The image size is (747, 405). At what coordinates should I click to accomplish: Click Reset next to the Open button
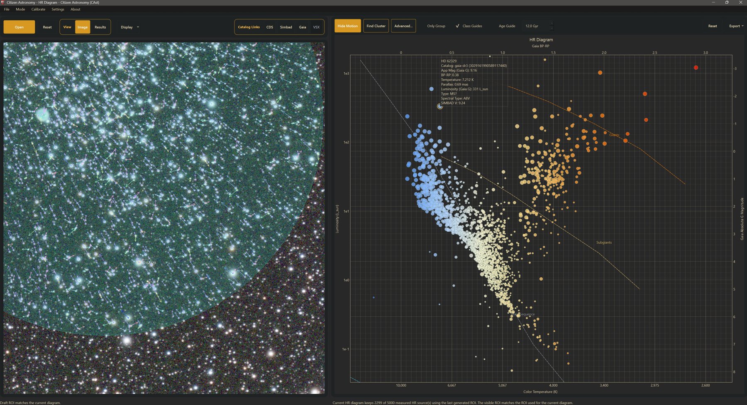pyautogui.click(x=47, y=27)
